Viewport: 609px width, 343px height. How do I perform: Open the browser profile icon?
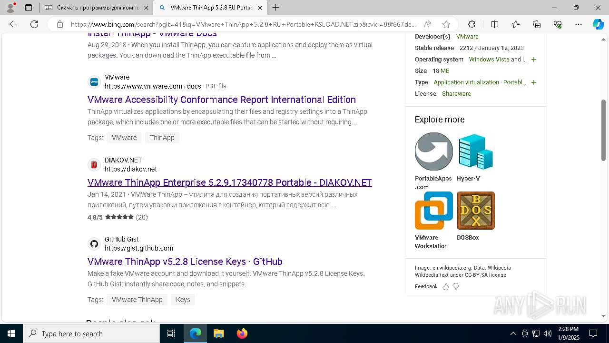click(x=10, y=8)
